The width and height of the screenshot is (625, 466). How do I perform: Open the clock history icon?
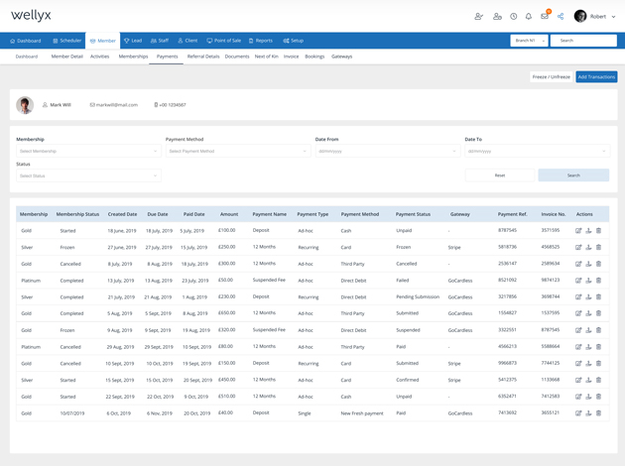coord(514,17)
